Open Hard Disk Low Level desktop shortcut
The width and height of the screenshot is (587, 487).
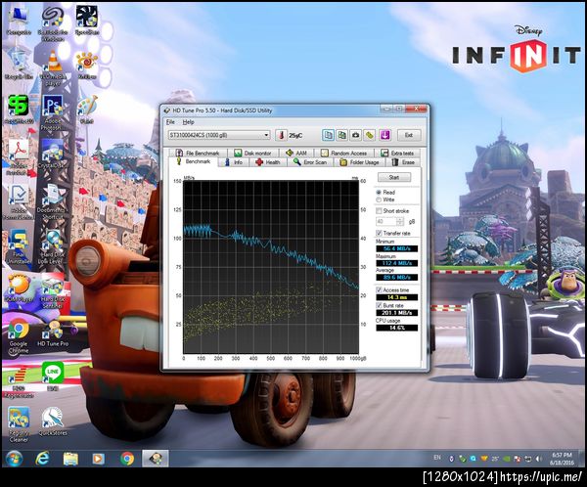(53, 247)
